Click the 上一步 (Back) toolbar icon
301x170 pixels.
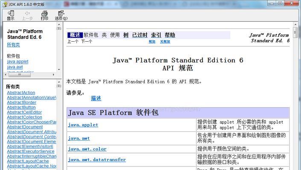[27, 15]
